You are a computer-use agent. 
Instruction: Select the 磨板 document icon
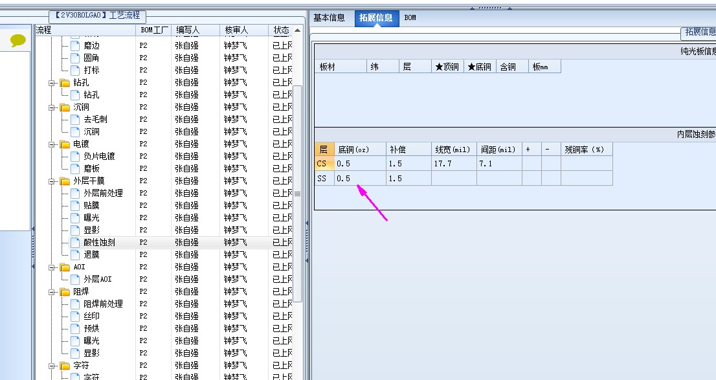pyautogui.click(x=75, y=168)
